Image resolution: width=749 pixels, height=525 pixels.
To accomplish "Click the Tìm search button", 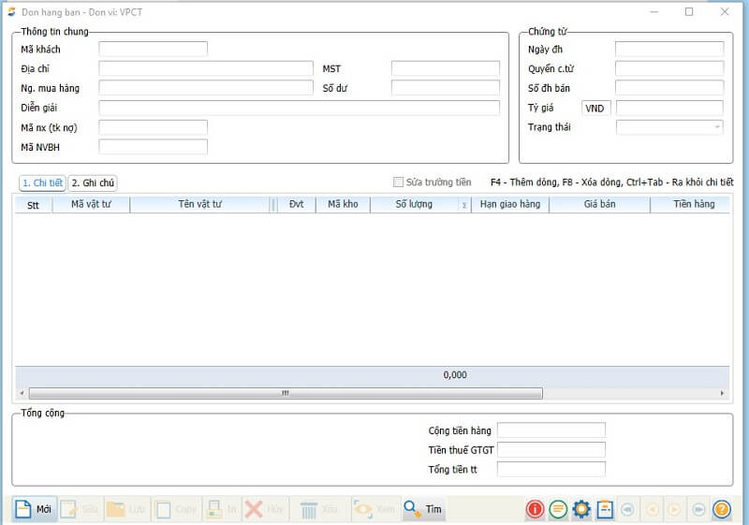I will (423, 509).
